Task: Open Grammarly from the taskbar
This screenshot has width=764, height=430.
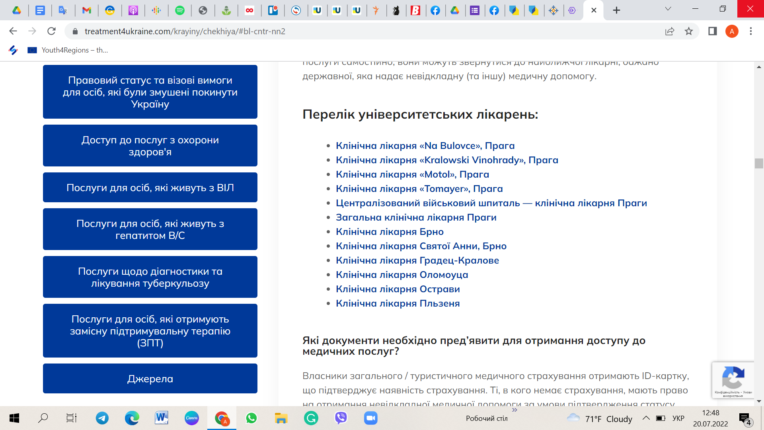Action: tap(311, 418)
